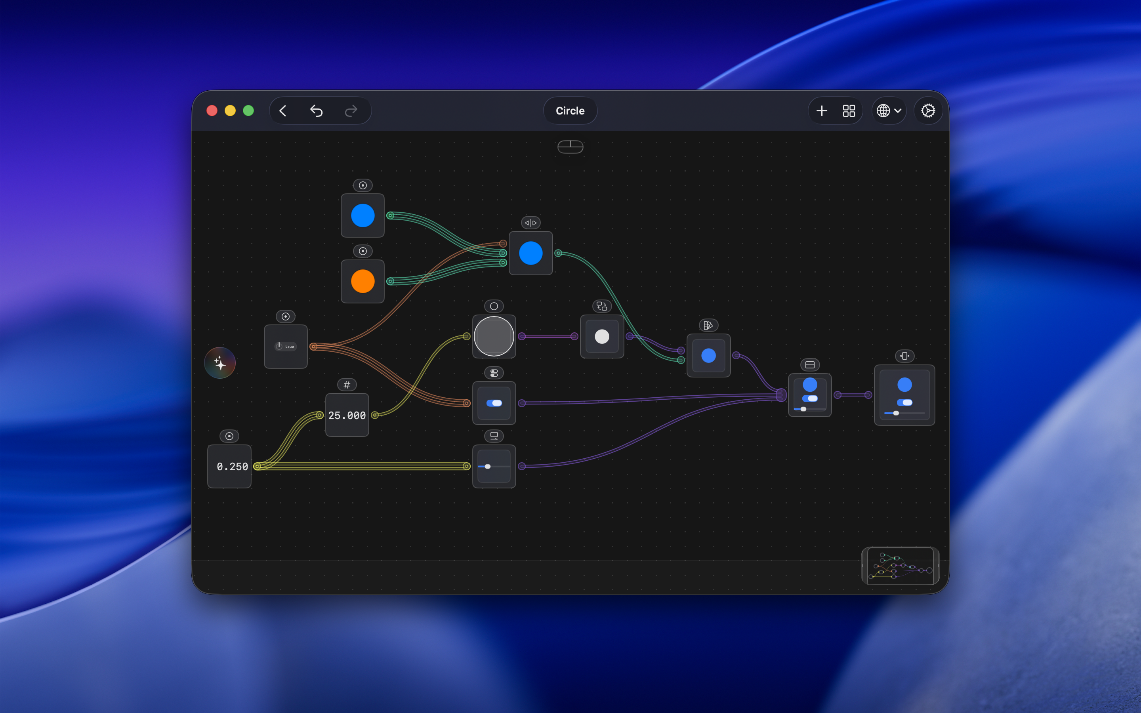Go back with the left chevron
The height and width of the screenshot is (713, 1141).
pos(283,111)
